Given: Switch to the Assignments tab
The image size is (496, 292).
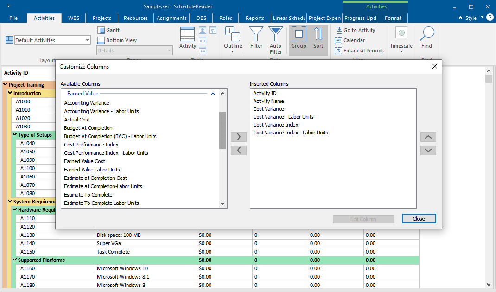Looking at the screenshot, I should [x=172, y=18].
